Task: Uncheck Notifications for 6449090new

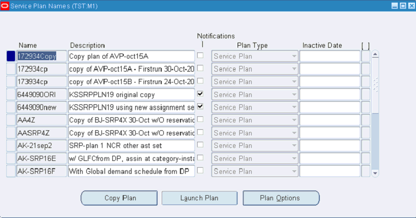Action: pyautogui.click(x=200, y=106)
